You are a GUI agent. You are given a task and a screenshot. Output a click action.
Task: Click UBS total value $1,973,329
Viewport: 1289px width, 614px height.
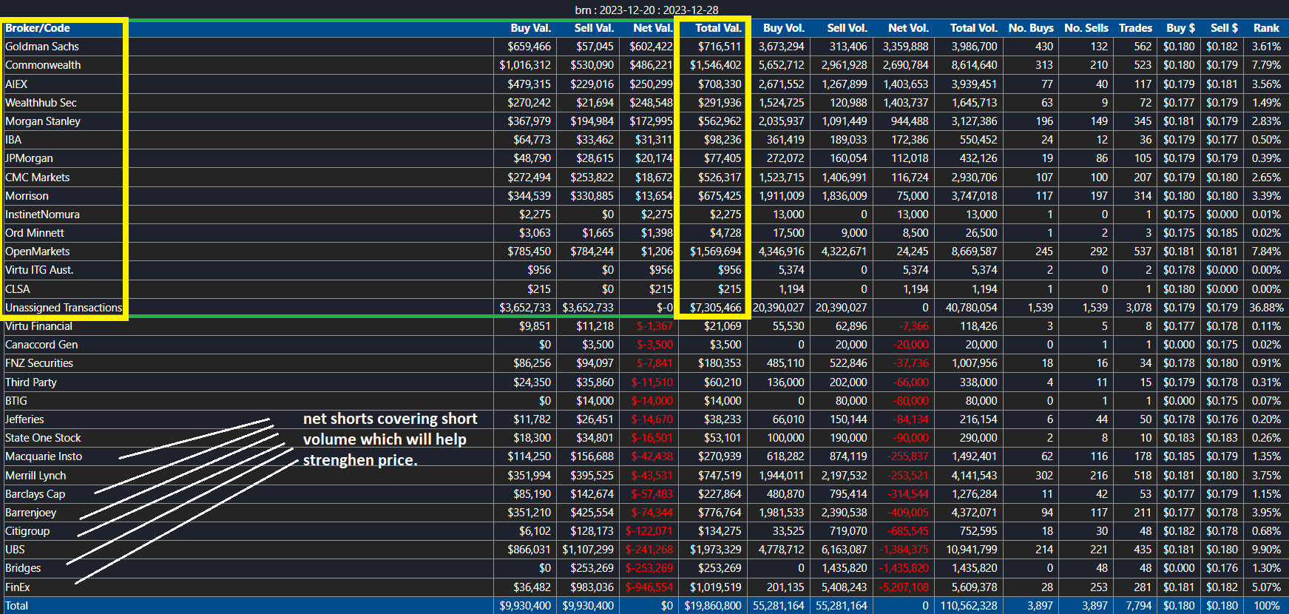715,550
